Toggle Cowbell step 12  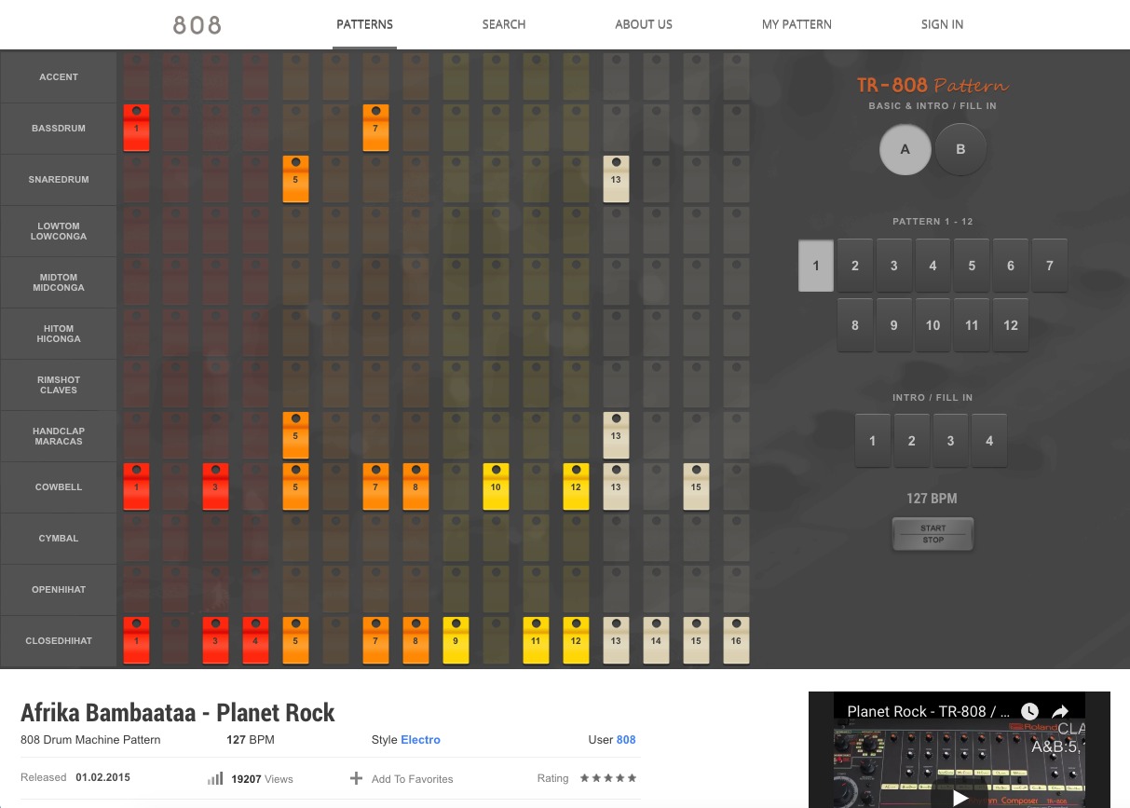coord(576,486)
